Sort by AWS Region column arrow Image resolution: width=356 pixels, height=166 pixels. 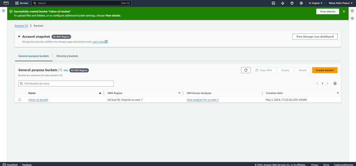coord(179,93)
